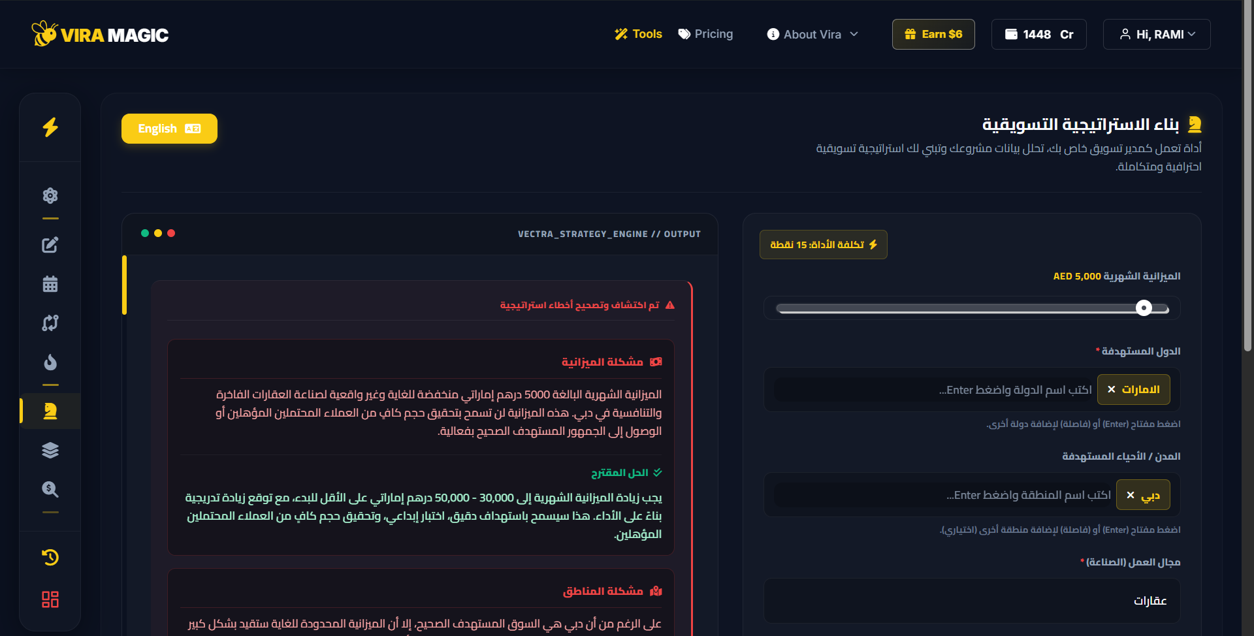
Task: Click the red grid dashboard icon
Action: click(50, 599)
